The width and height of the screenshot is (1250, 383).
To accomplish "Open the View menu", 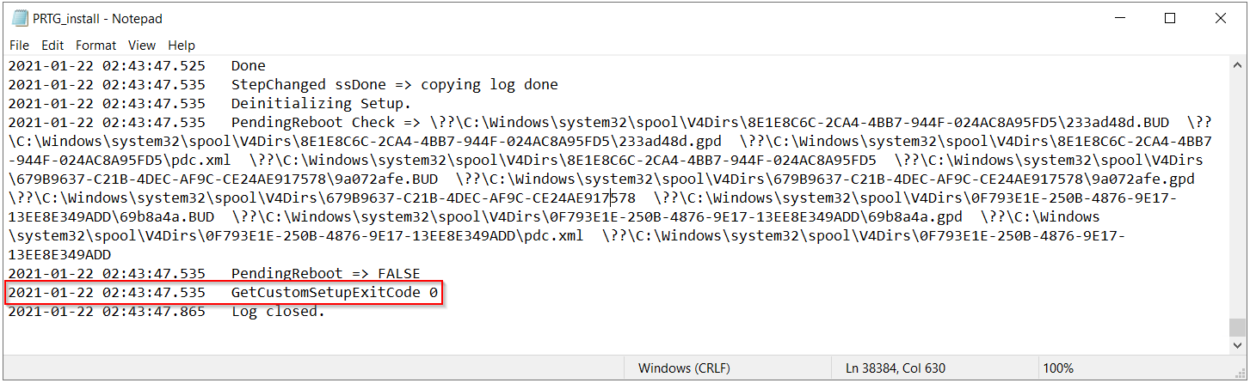I will [x=142, y=46].
